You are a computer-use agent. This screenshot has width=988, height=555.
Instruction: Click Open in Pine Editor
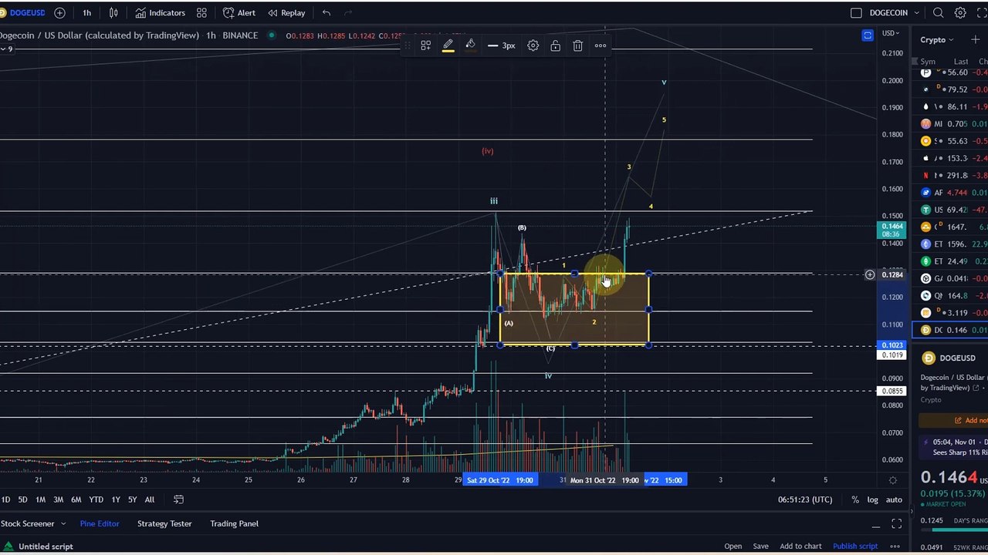pos(733,547)
